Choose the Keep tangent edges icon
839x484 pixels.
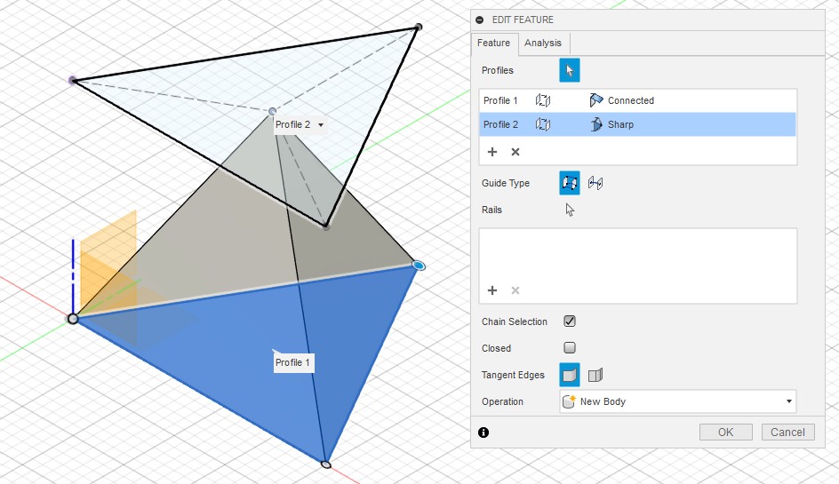click(x=595, y=375)
